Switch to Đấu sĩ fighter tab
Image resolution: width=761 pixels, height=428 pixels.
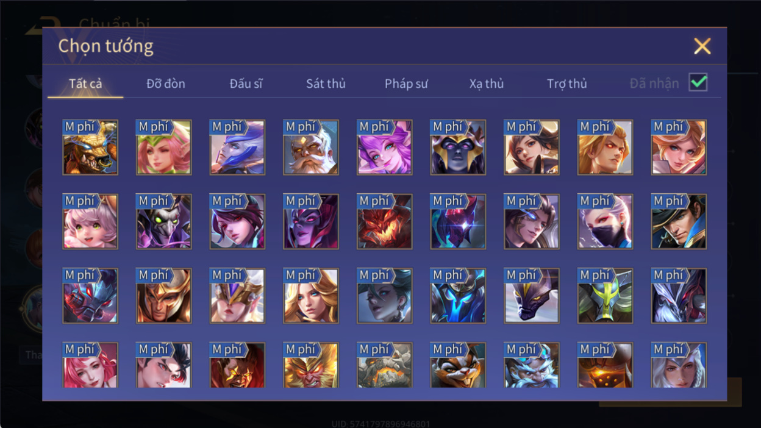click(x=246, y=84)
